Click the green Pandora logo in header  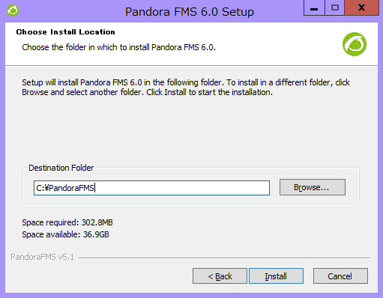(355, 44)
